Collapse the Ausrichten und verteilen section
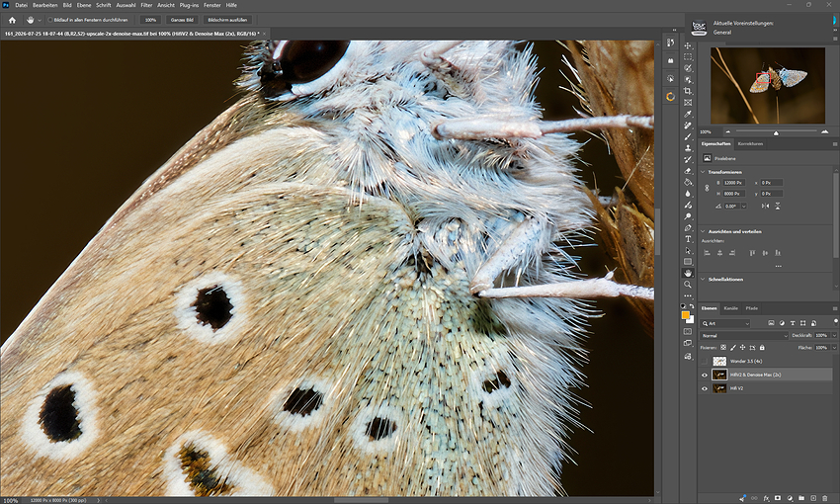The height and width of the screenshot is (504, 840). 703,231
